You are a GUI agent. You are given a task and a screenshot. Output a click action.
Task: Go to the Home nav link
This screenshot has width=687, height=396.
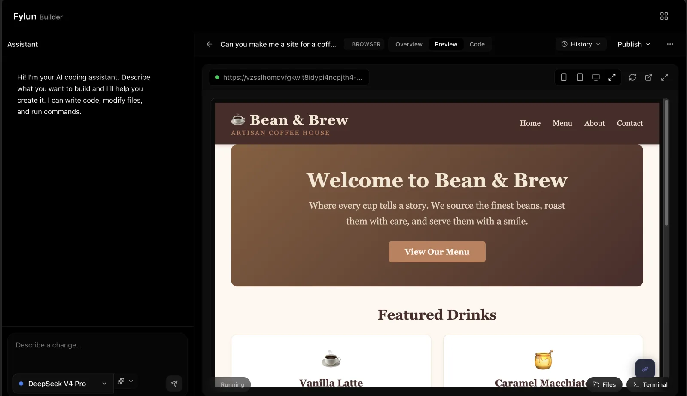point(530,123)
